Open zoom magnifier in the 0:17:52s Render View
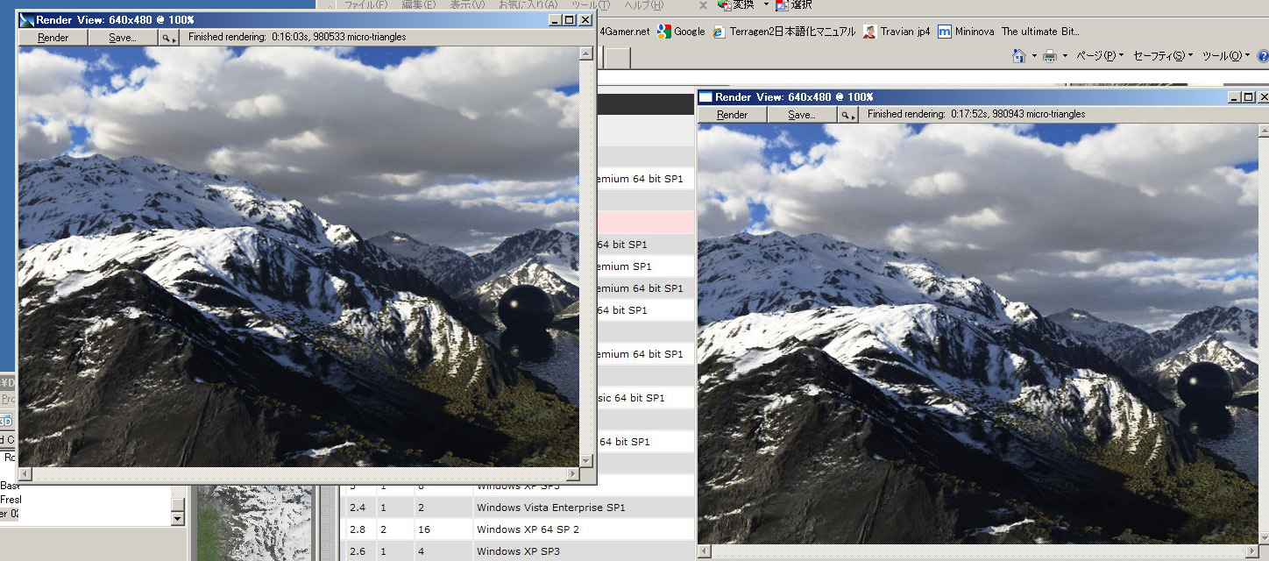 [847, 115]
